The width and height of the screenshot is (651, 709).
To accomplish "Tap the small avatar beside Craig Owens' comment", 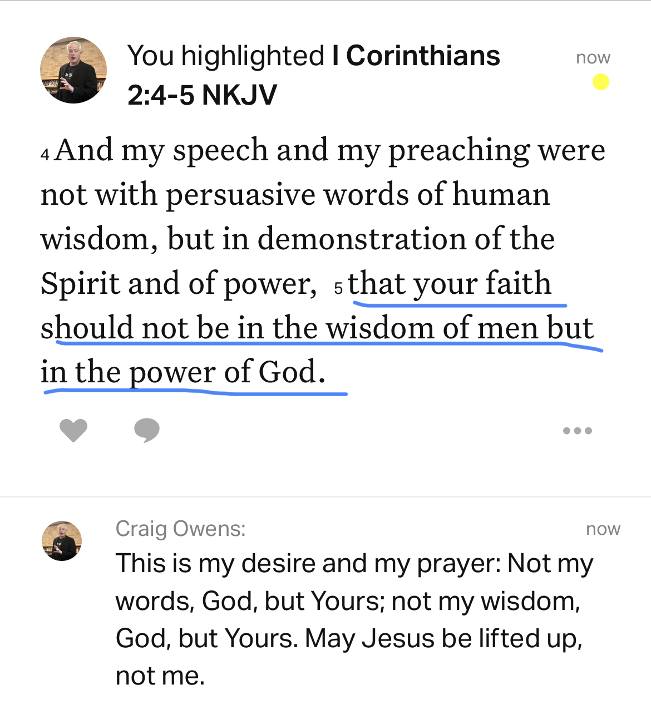I will (x=62, y=540).
